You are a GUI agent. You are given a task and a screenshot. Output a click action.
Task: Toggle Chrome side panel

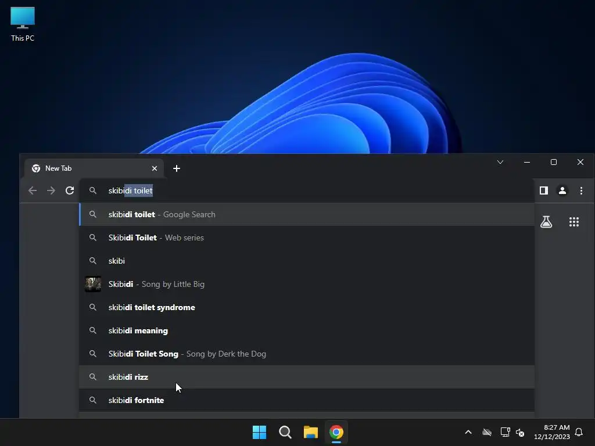(x=544, y=190)
